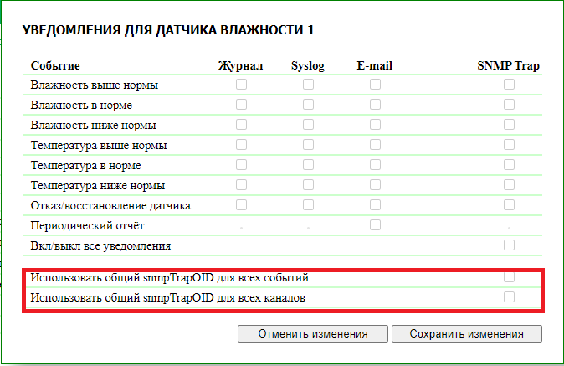Check SNMP Trap for Влажность выше нормы
Viewport: 564px width, 366px height.
[509, 85]
